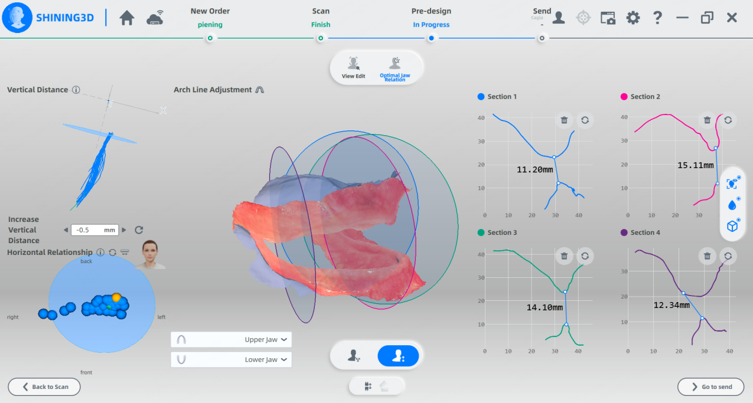The width and height of the screenshot is (753, 403).
Task: Click the face scan view icon above the droplet
Action: (732, 184)
